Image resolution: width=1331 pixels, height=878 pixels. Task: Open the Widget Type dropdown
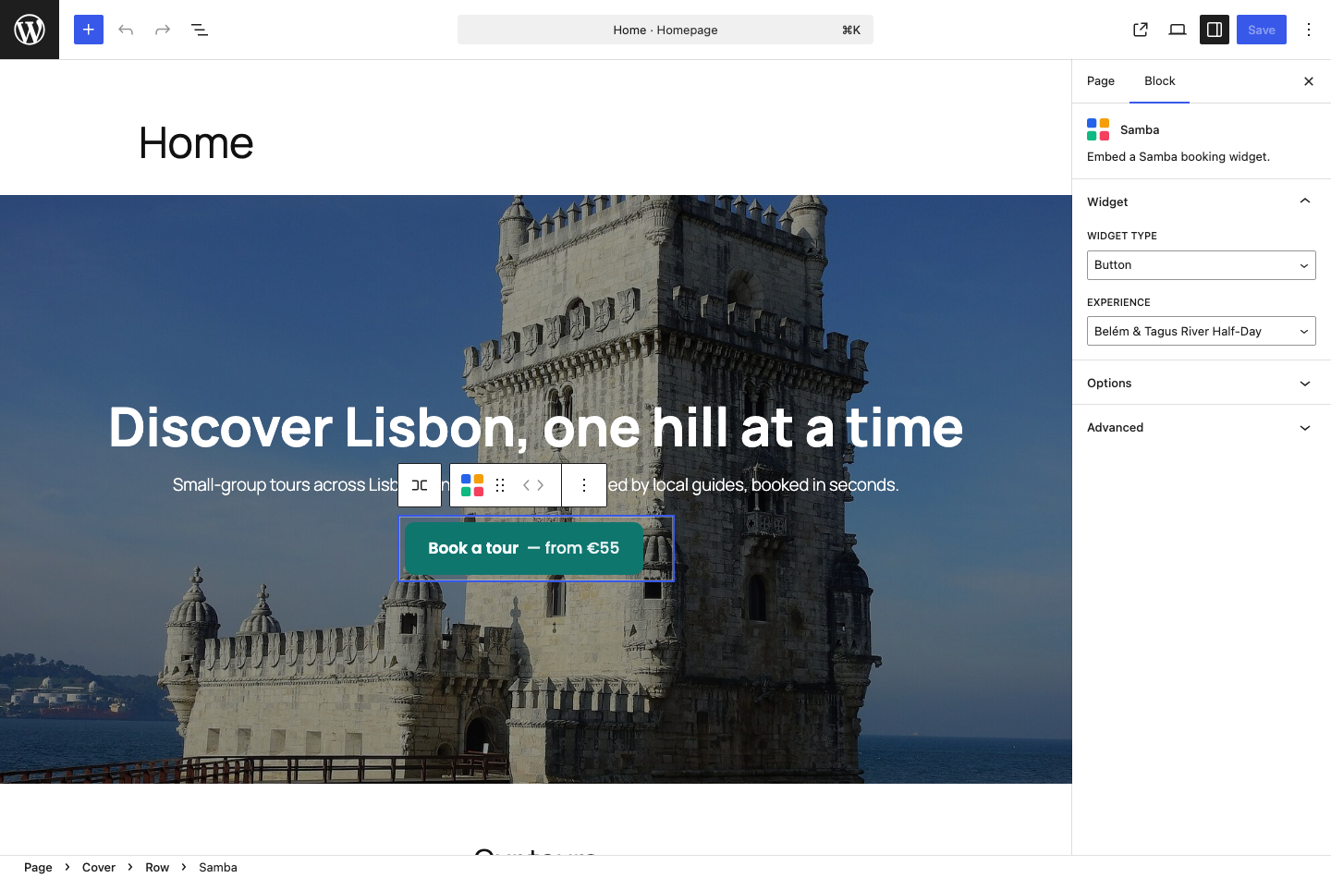1202,265
